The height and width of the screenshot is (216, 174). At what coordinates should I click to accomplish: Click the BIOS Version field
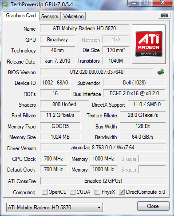tap(97, 72)
